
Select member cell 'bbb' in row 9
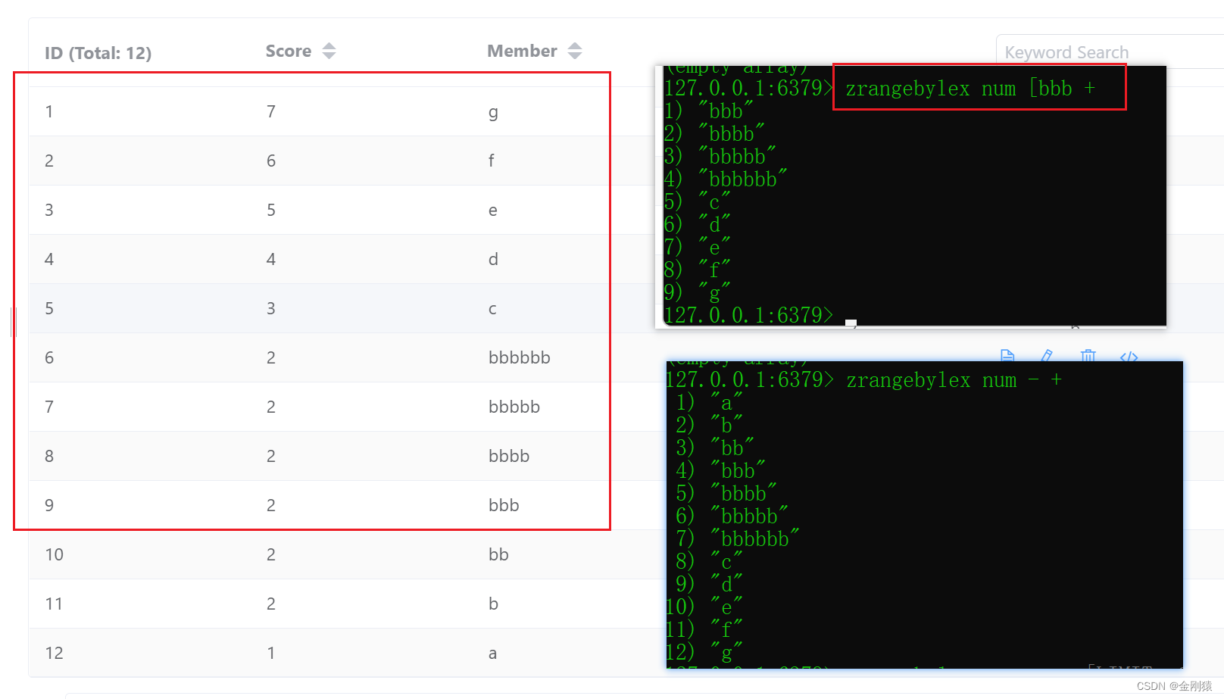[x=504, y=505]
